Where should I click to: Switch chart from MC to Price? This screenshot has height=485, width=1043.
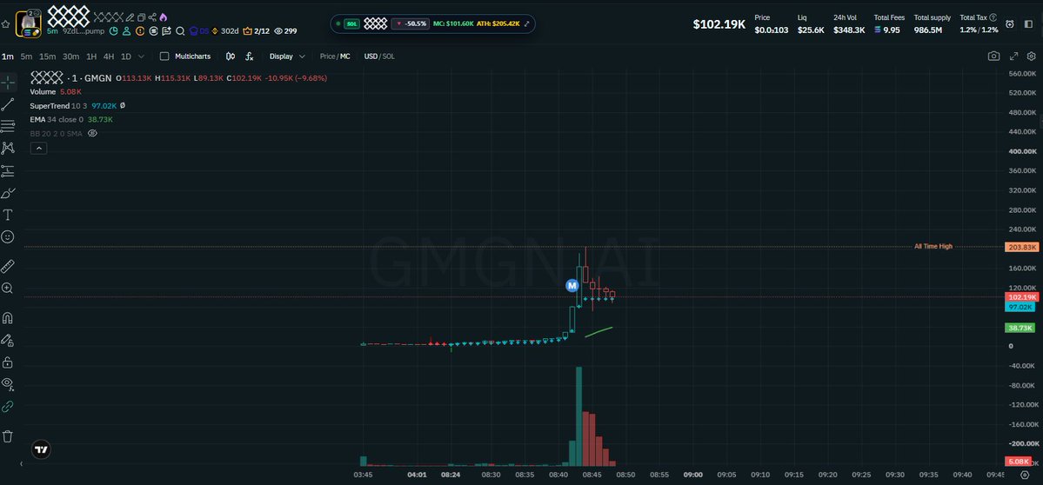pos(327,56)
